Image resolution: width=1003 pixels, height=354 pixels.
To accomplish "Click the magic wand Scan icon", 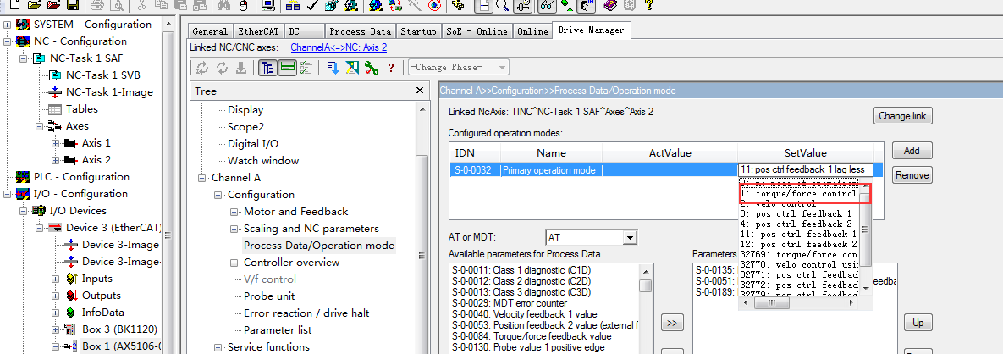I will coord(414,6).
